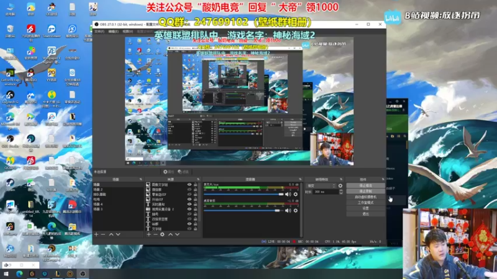Open the GeForce Experience desktop shortcut
497x279 pixels.
point(10,76)
